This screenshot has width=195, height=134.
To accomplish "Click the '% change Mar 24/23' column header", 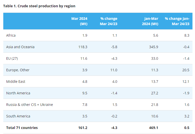I will click(x=108, y=21).
